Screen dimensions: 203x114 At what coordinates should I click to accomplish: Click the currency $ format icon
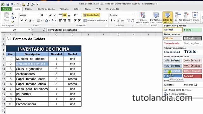tap(111, 20)
